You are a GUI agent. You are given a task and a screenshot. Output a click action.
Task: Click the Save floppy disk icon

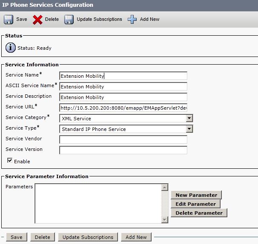click(9, 20)
